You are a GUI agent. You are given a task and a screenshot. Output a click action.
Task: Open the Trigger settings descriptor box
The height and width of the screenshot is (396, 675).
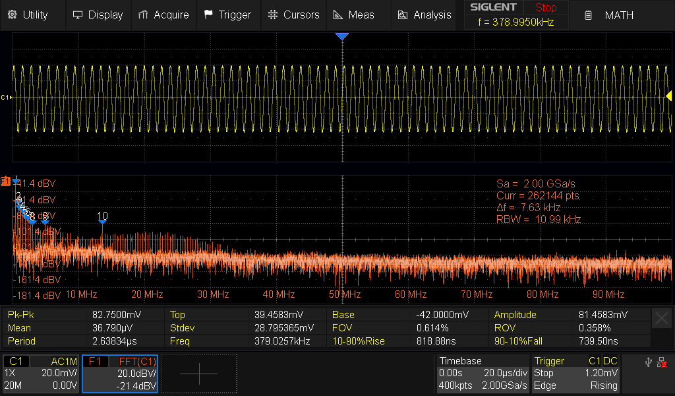[575, 374]
